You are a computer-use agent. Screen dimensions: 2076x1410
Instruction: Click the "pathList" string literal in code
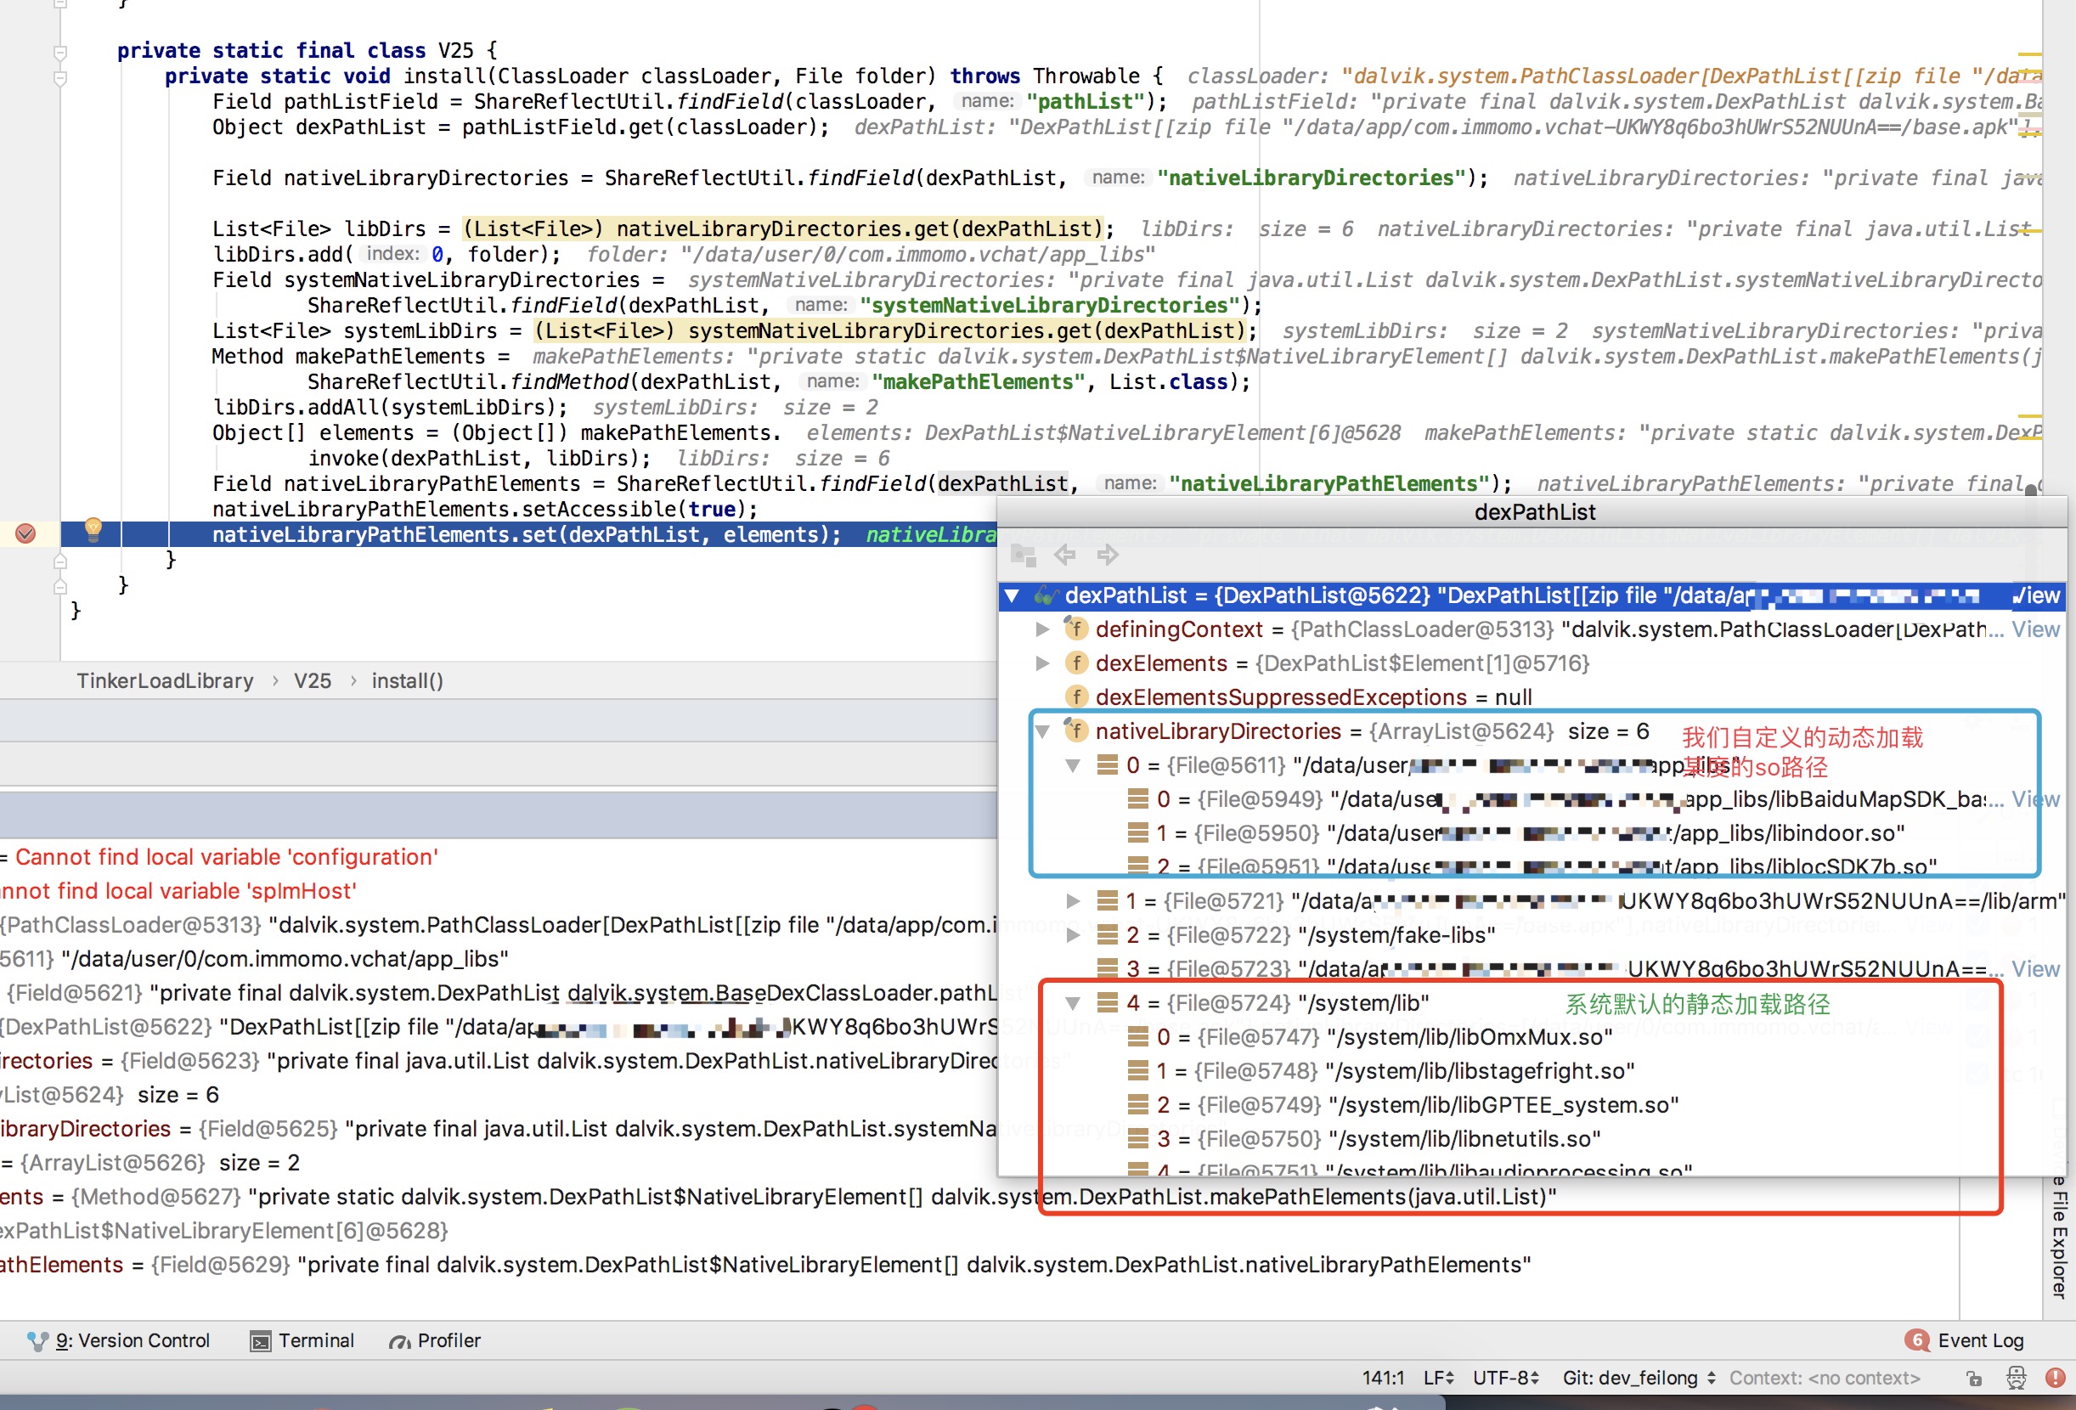pos(1086,102)
